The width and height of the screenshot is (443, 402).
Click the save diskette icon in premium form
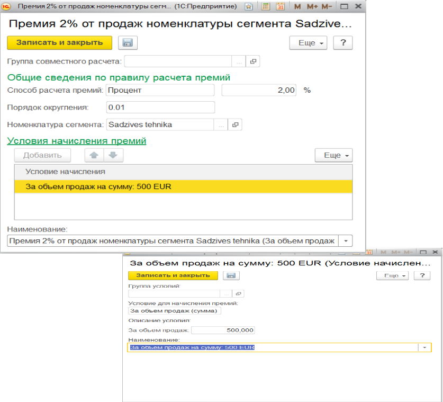(x=128, y=43)
